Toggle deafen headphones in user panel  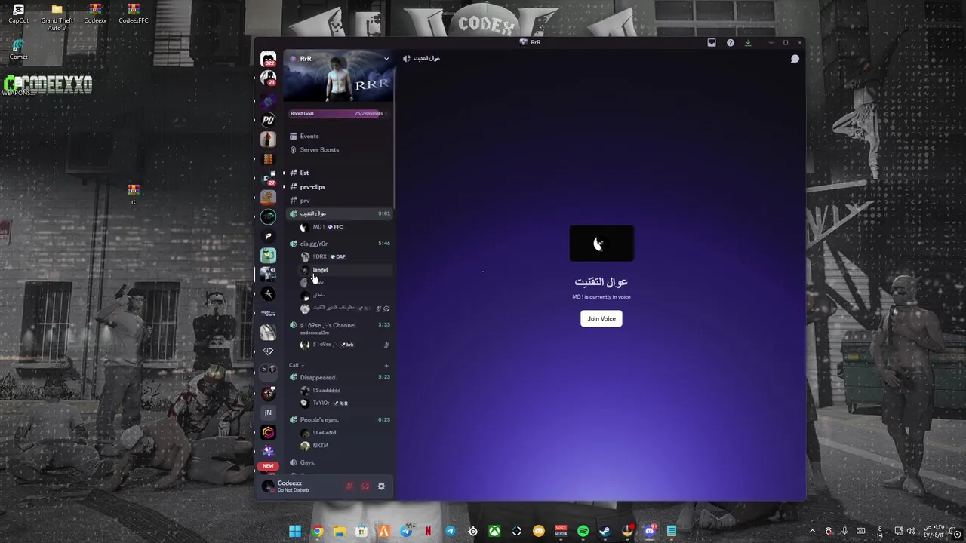click(365, 486)
